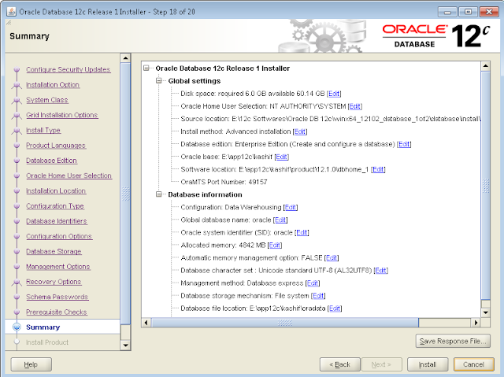Screen dimensions: 504x377
Task: Click the Save Response File button
Action: 453,341
